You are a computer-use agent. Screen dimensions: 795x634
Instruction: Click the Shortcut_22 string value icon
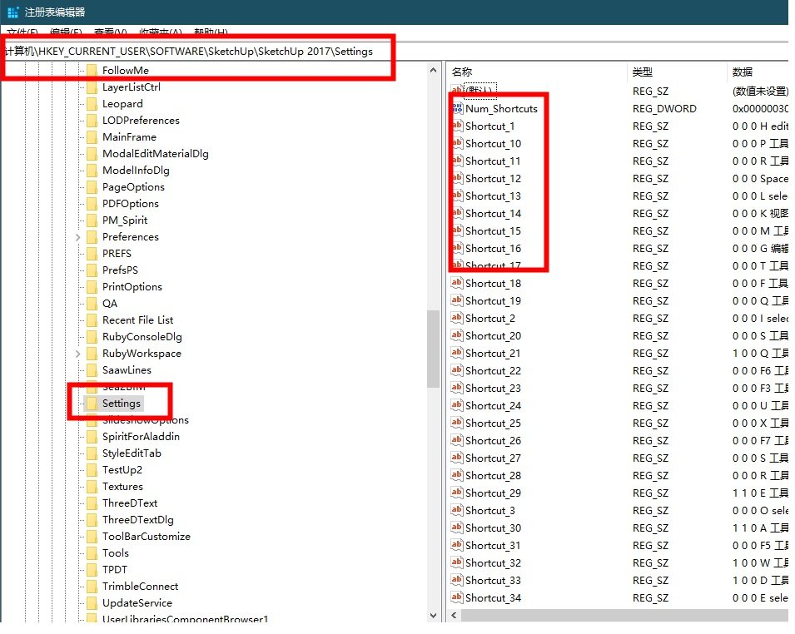(x=457, y=370)
